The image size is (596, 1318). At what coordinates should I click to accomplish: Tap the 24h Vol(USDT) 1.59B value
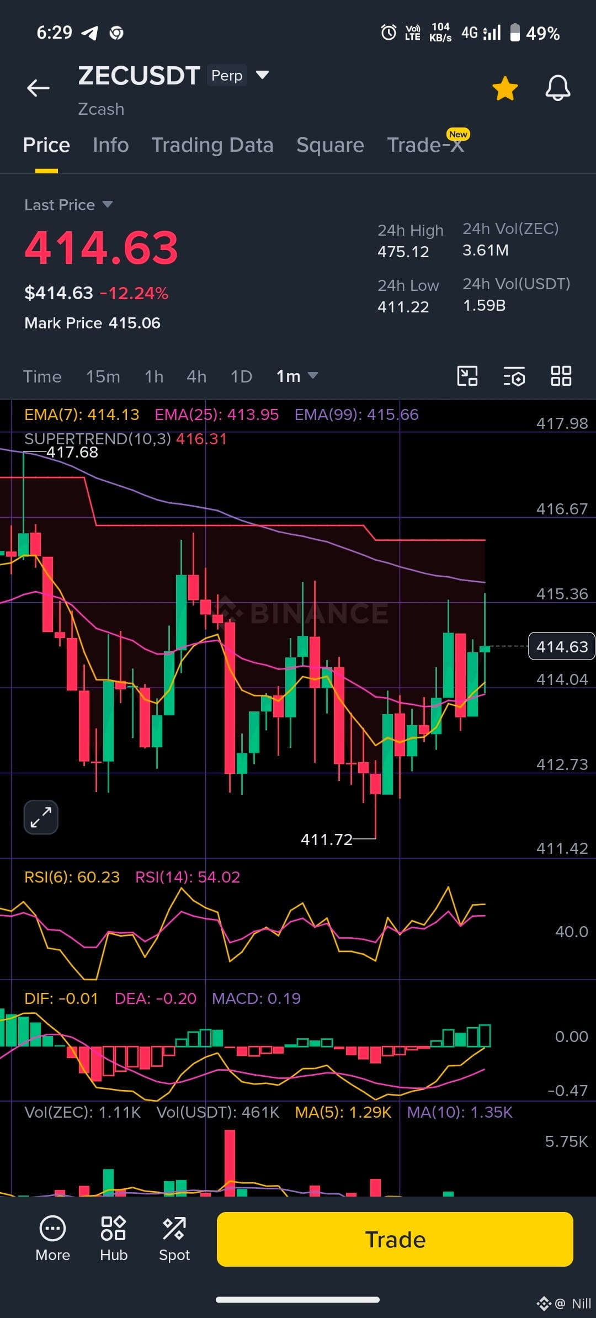484,305
